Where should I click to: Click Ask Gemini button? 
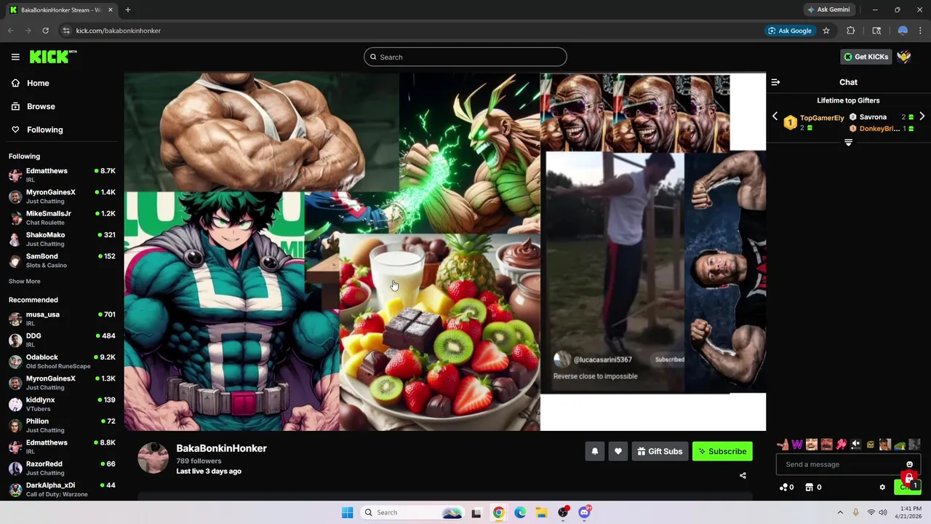click(828, 9)
